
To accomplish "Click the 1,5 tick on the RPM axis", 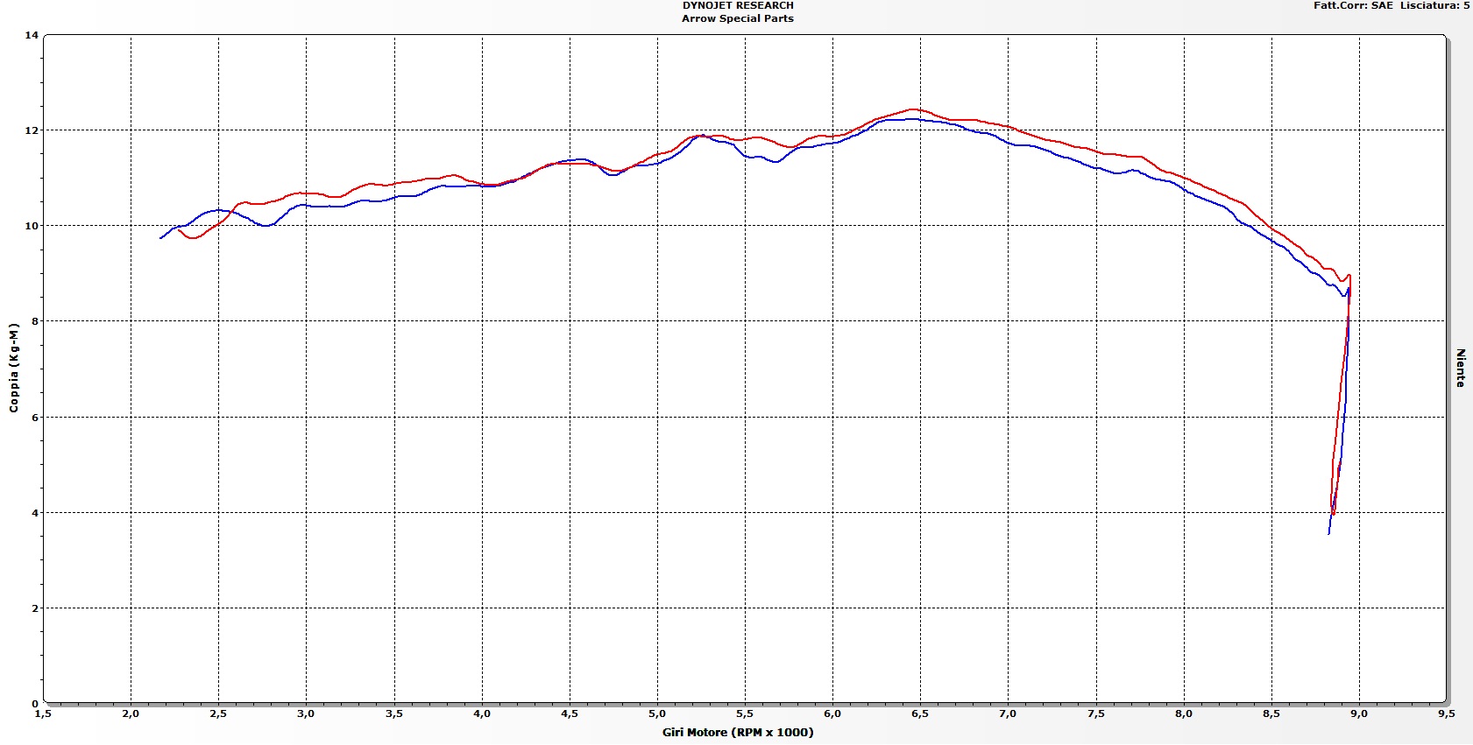I will (x=43, y=713).
